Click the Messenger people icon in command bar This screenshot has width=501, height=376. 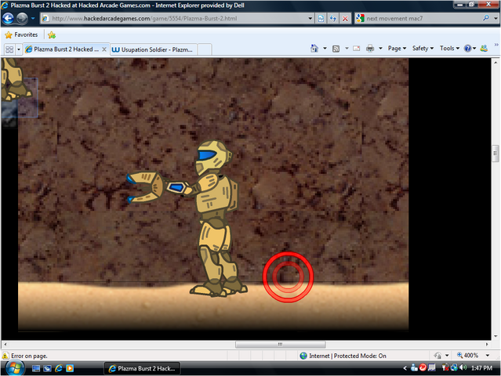point(484,49)
